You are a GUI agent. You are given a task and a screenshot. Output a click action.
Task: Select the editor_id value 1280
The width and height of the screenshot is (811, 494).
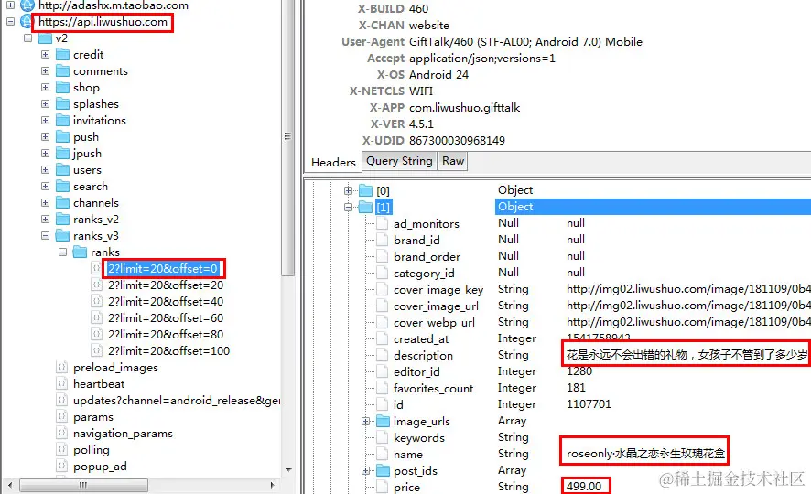(x=579, y=371)
